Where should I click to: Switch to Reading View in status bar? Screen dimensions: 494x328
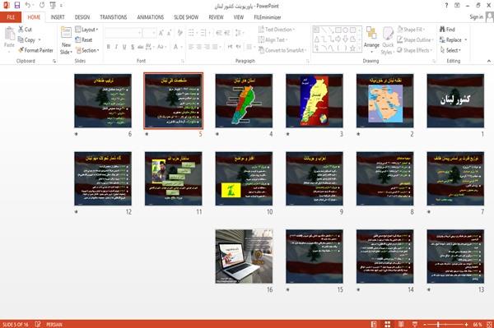(401, 324)
